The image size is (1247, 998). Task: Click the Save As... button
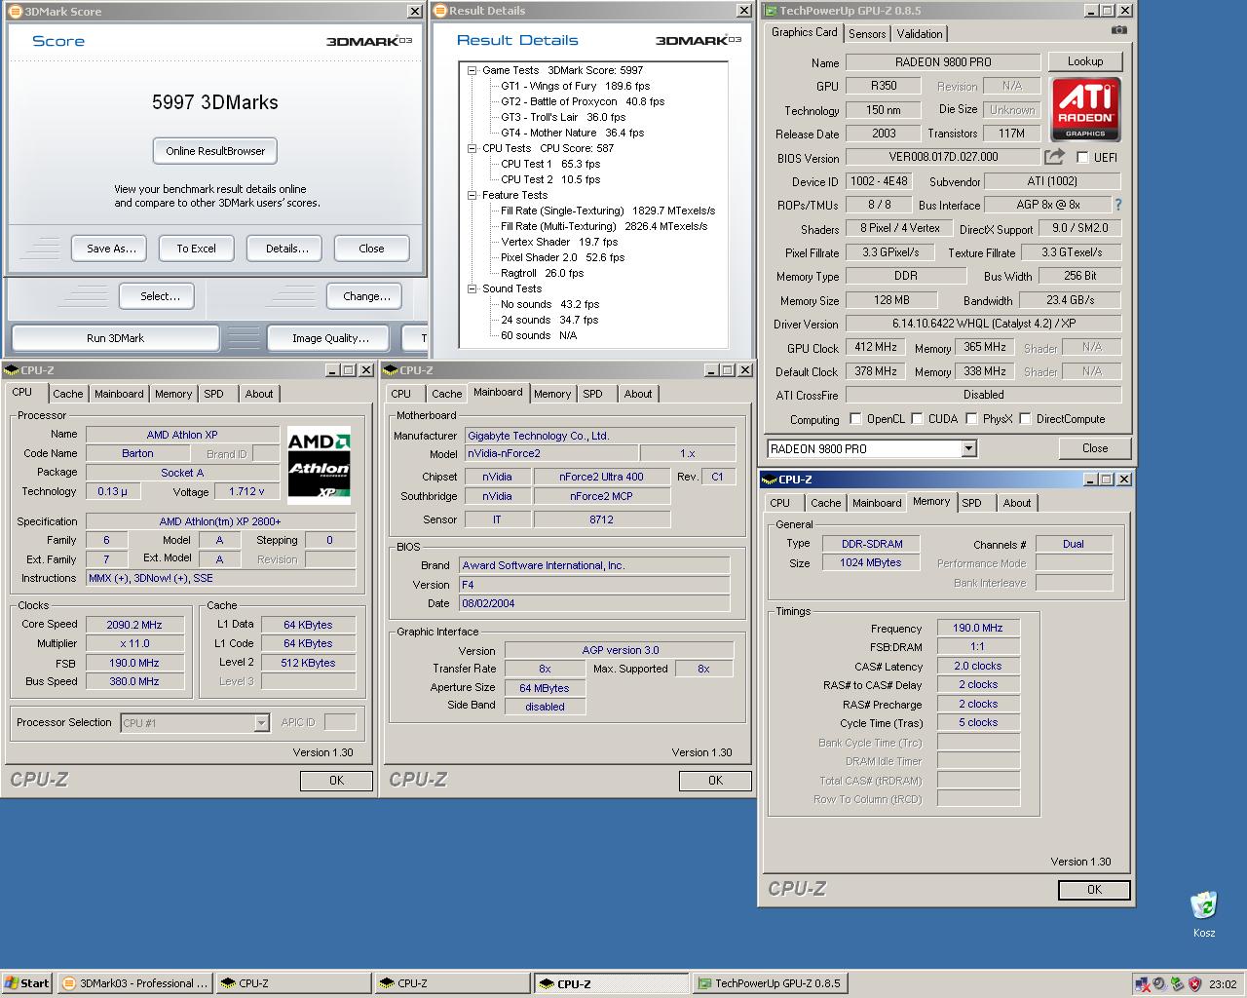(109, 249)
